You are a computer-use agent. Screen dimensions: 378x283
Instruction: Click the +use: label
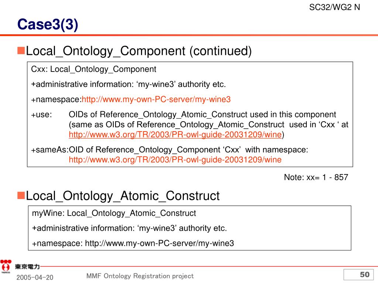click(x=41, y=115)
